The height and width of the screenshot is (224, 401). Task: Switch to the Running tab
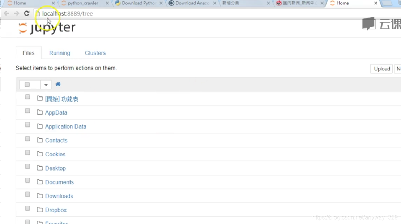[x=60, y=53]
